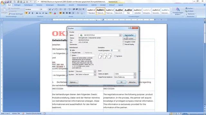Select the Aktuelle Seite radio button
206x115 pixels.
71,53
